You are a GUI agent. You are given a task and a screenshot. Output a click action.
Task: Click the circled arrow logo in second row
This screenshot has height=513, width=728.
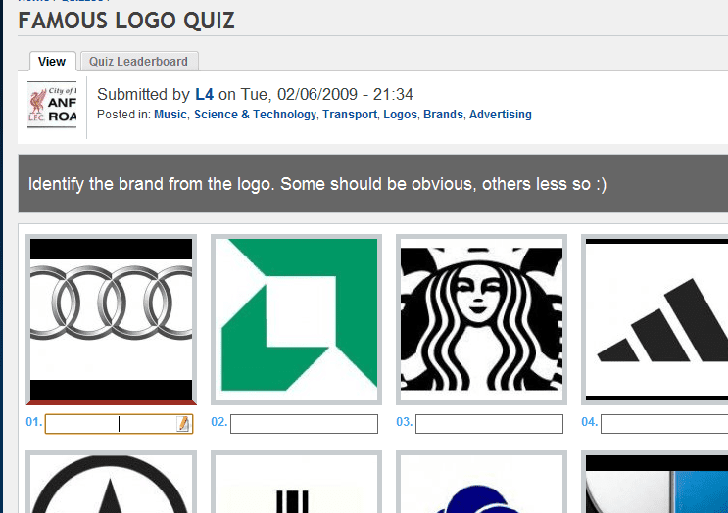tap(111, 482)
